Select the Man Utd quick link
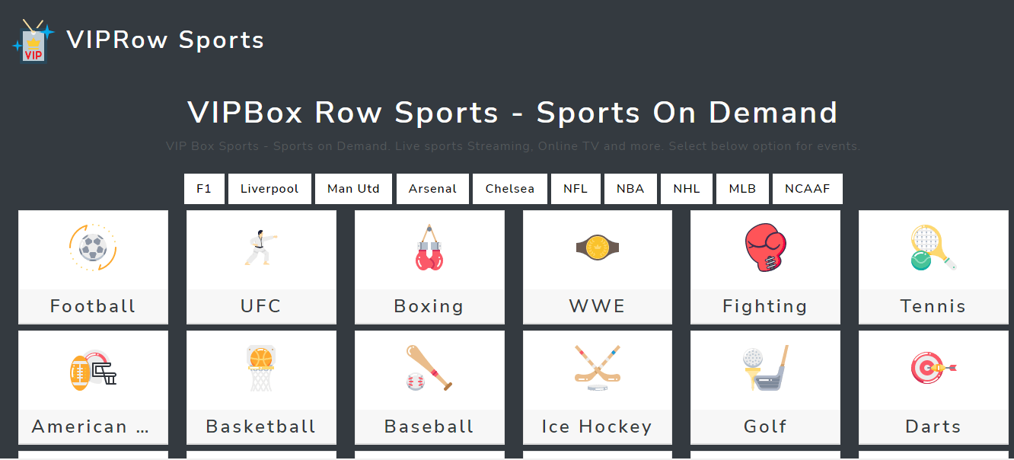This screenshot has height=460, width=1014. (x=353, y=189)
